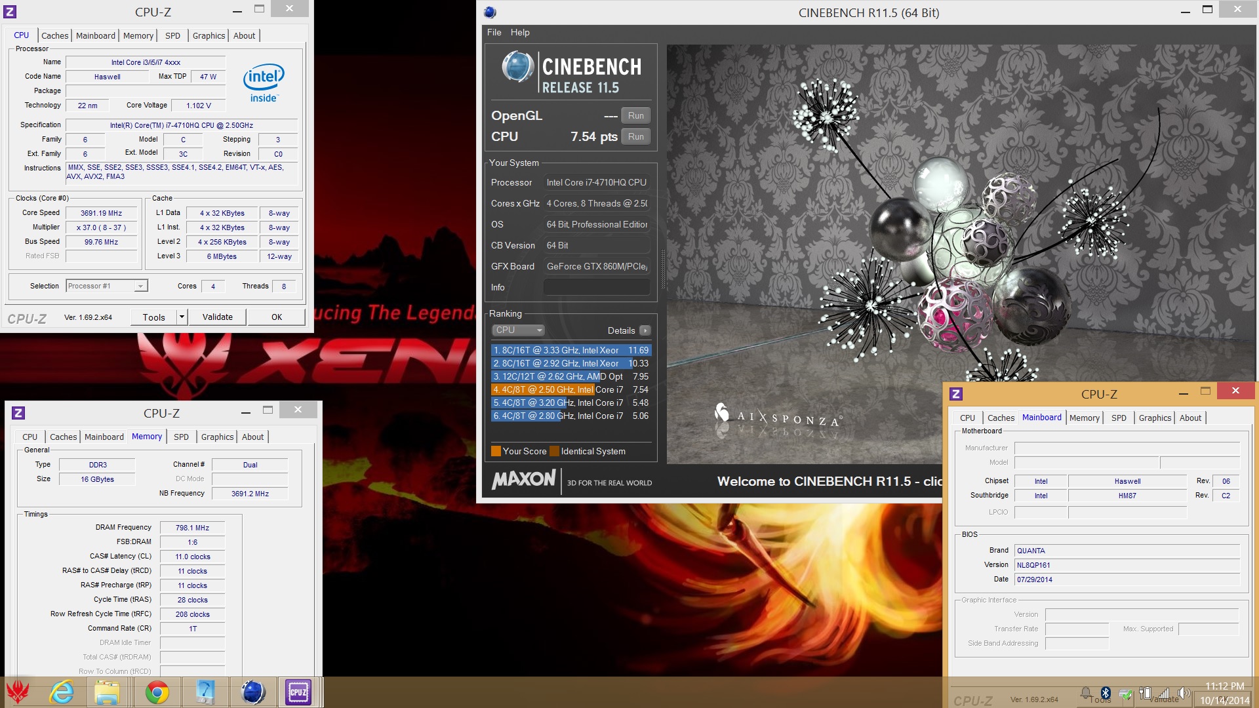Open the File menu in Cinebench
Image resolution: width=1259 pixels, height=708 pixels.
tap(494, 32)
